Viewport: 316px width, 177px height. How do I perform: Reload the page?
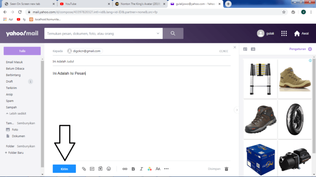click(20, 12)
